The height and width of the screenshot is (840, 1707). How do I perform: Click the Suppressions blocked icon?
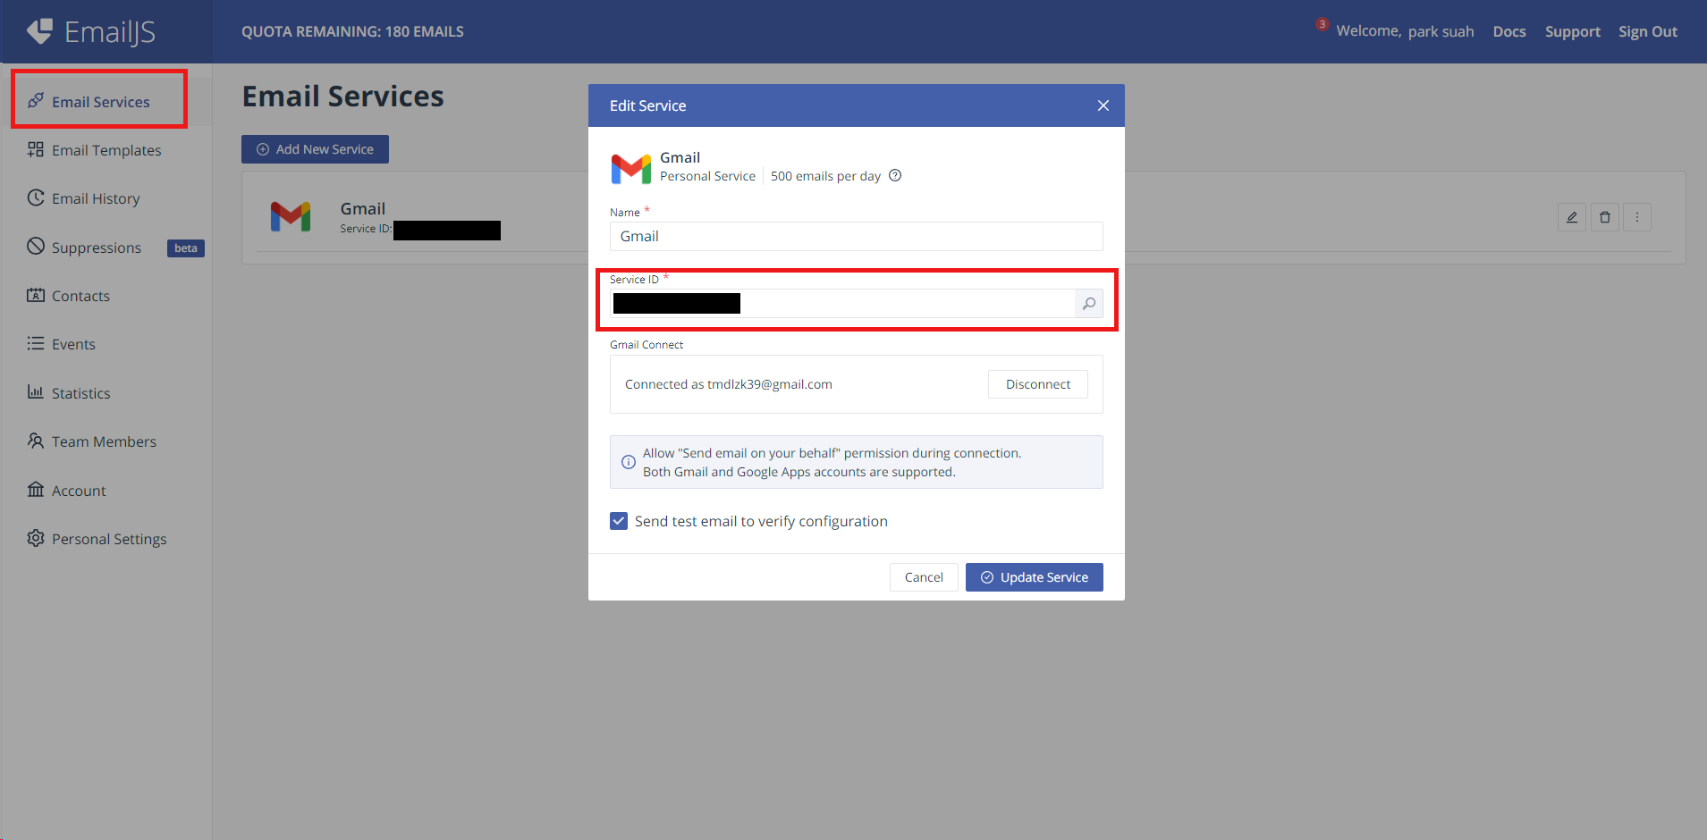click(36, 246)
